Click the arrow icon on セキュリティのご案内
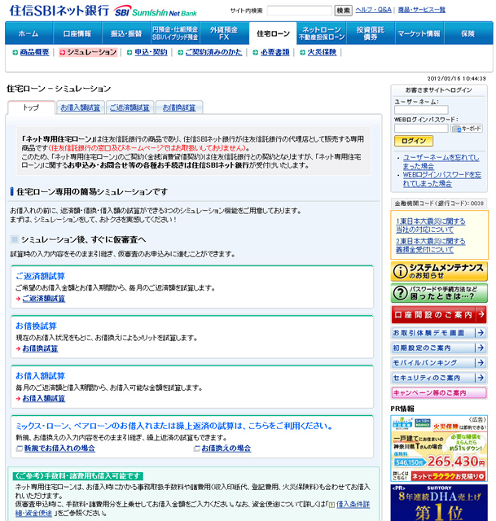This screenshot has height=521, width=496. point(481,378)
